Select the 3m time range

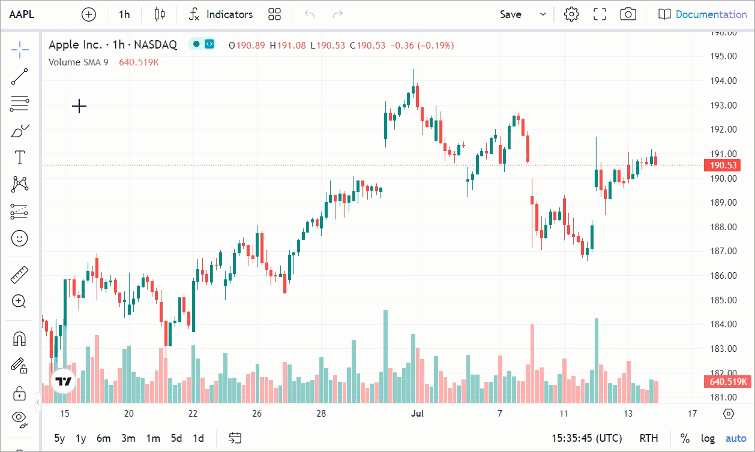(128, 438)
